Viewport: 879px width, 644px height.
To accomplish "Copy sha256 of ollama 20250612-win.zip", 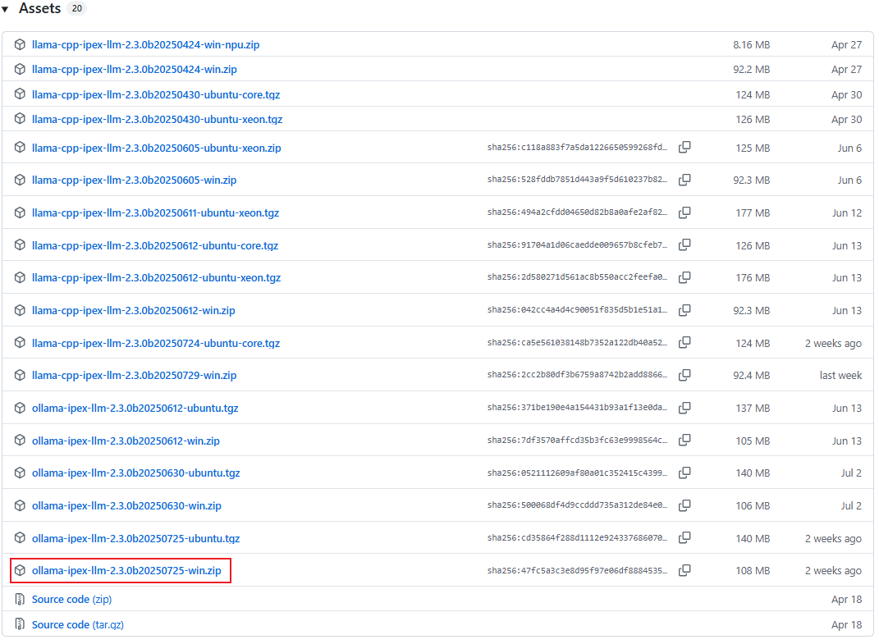I will coord(684,441).
